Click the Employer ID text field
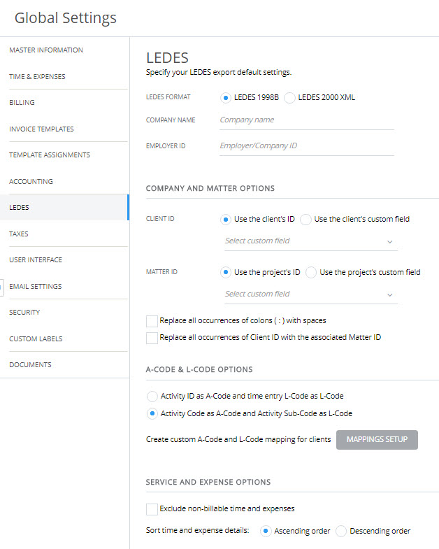The width and height of the screenshot is (439, 549). tap(307, 146)
